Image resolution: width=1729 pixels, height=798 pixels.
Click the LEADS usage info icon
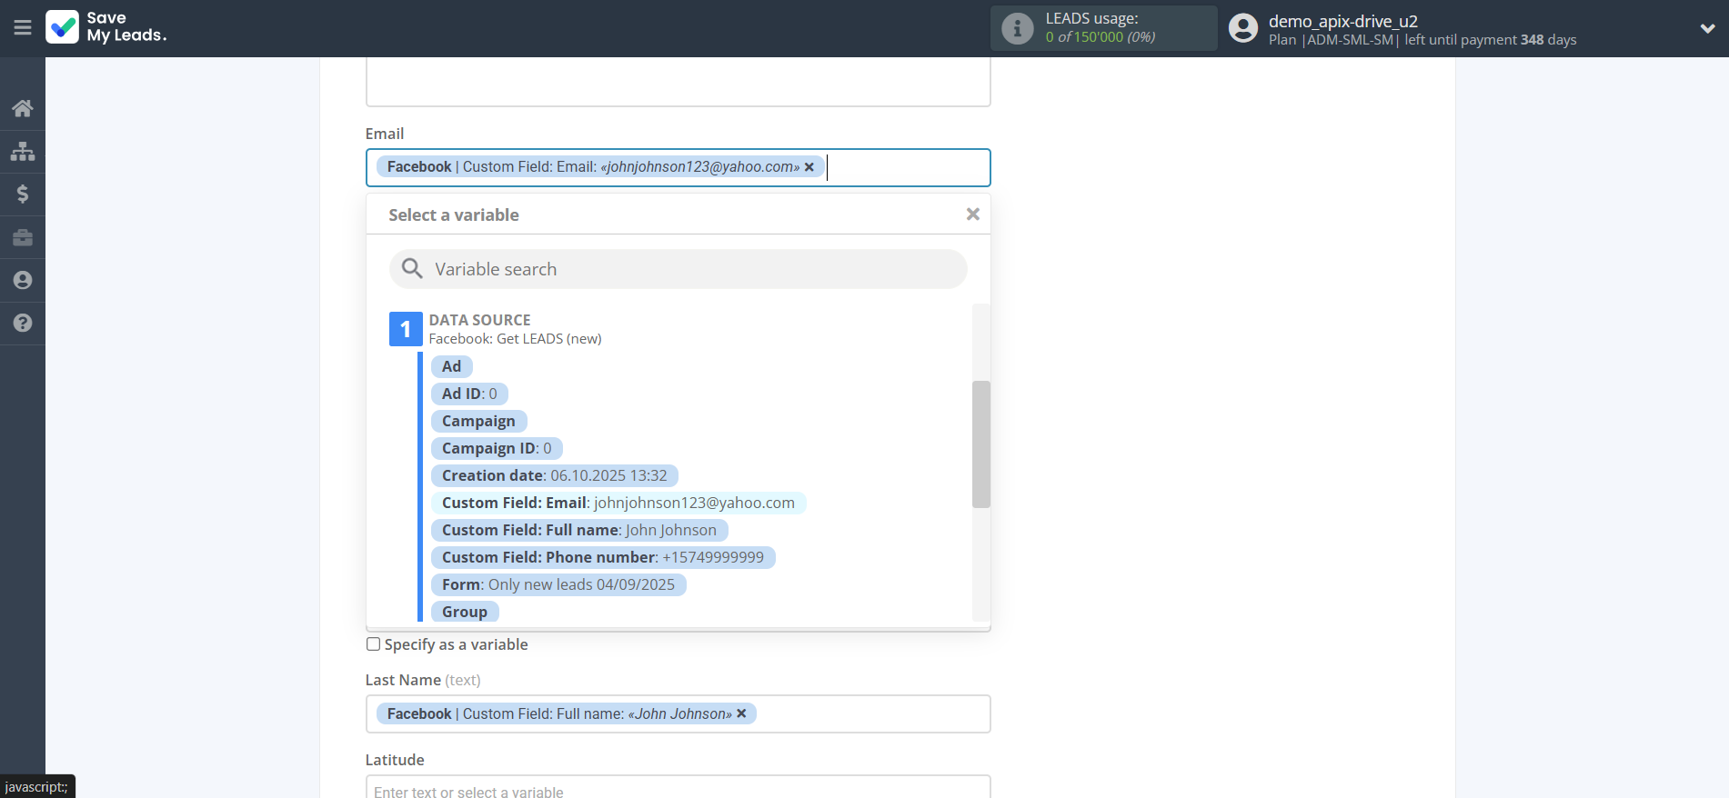pos(1017,28)
